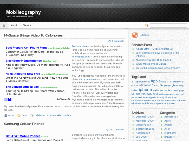Follow the Techcrunch link
This screenshot has width=189, height=141.
pos(78,47)
